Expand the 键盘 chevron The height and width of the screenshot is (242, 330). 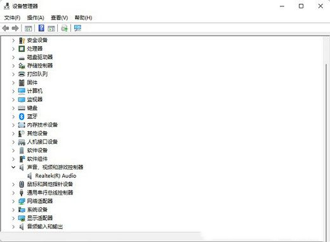tap(13, 108)
